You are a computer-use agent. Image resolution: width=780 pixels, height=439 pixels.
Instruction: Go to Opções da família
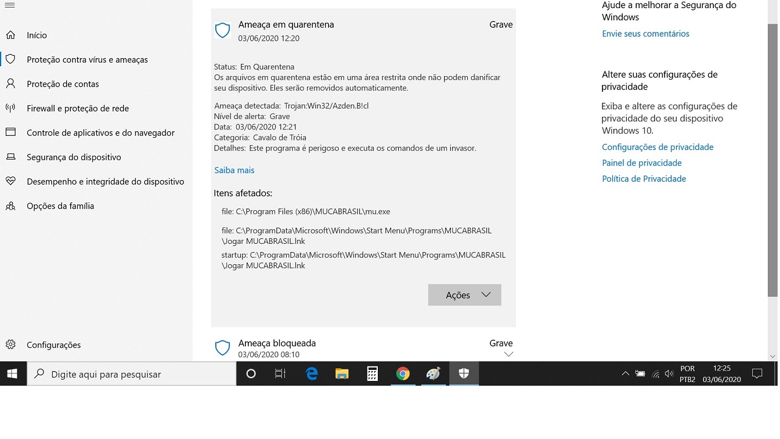(x=60, y=206)
